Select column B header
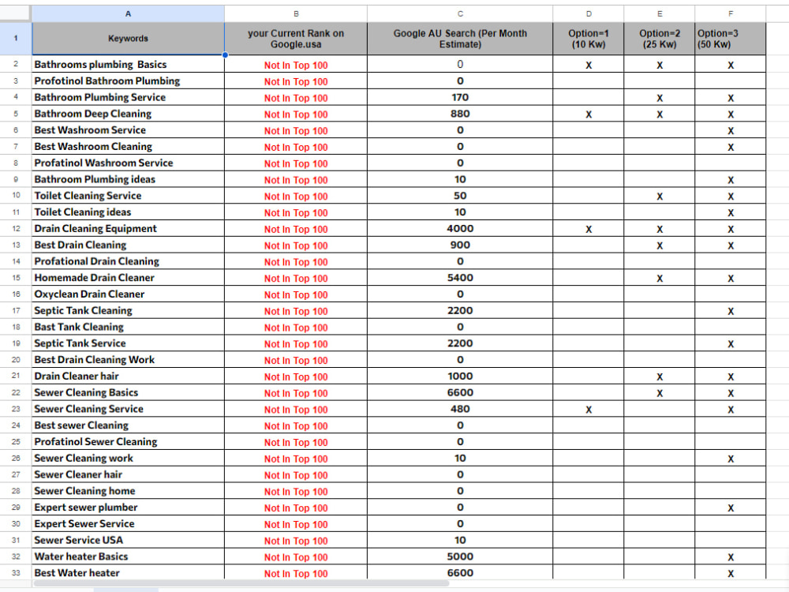 click(x=296, y=13)
